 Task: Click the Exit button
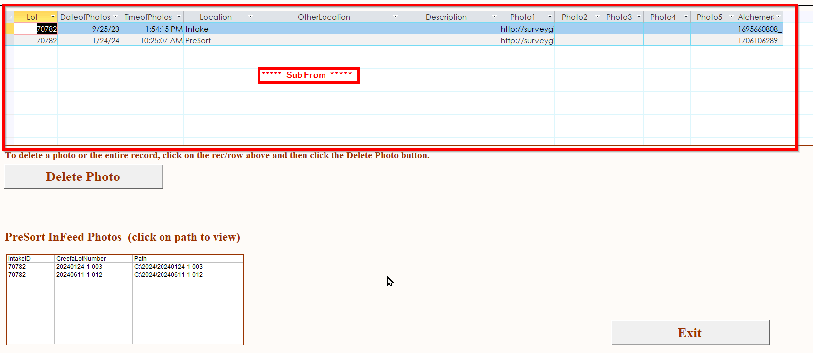690,333
